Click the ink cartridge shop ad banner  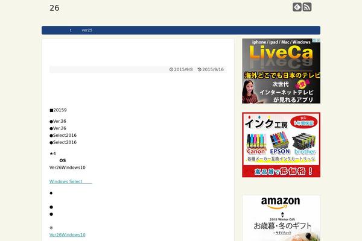point(281,145)
